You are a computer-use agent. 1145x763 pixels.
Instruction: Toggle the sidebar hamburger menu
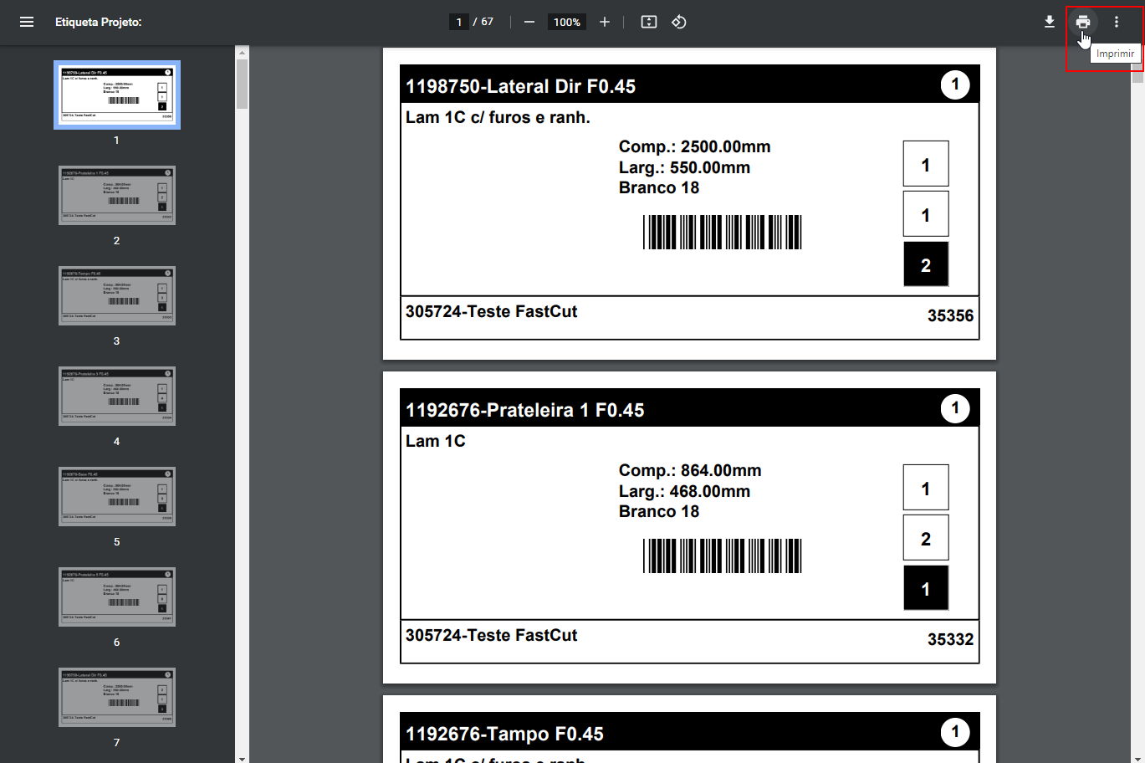tap(27, 22)
